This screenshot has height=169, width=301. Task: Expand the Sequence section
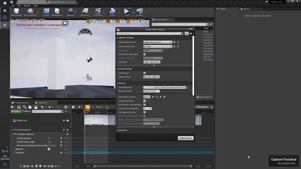(x=118, y=131)
